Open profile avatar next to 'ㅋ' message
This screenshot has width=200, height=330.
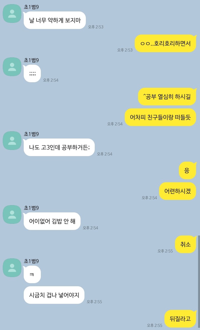[x=12, y=268]
